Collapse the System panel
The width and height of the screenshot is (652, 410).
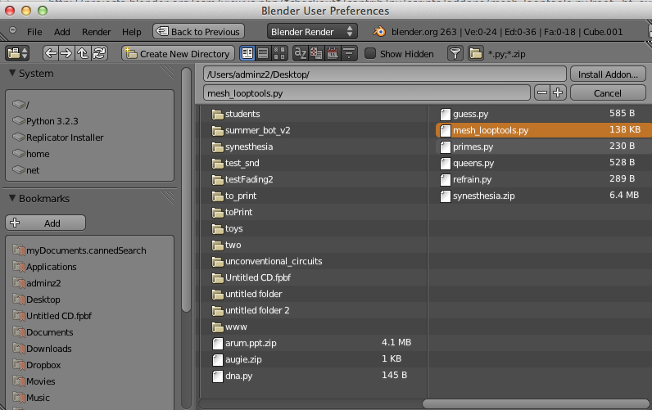pyautogui.click(x=12, y=73)
